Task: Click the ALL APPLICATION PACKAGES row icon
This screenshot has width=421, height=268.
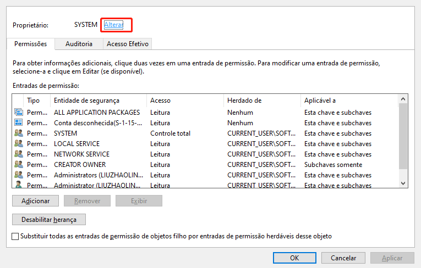Action: (19, 112)
